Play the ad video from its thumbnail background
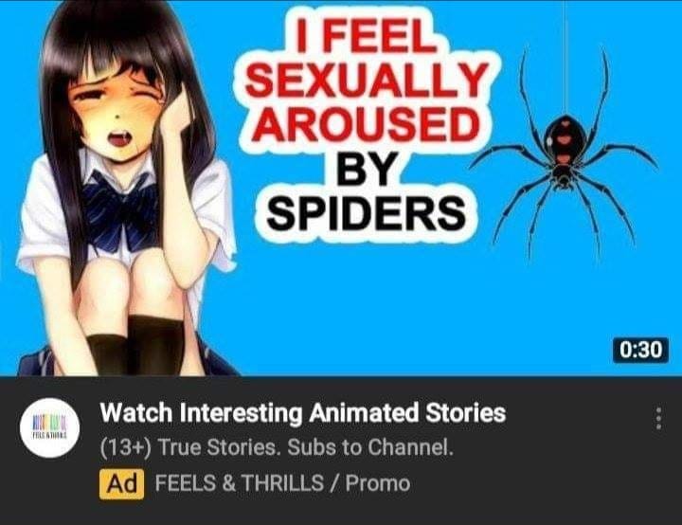 pos(391,305)
